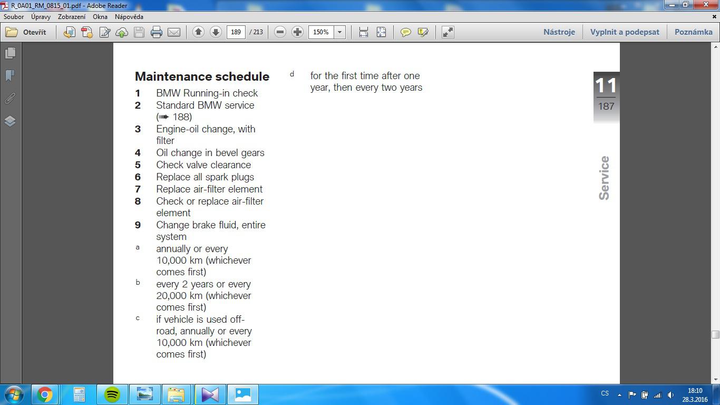The height and width of the screenshot is (405, 720).
Task: Open File Explorer folder taskbar icon
Action: [177, 394]
